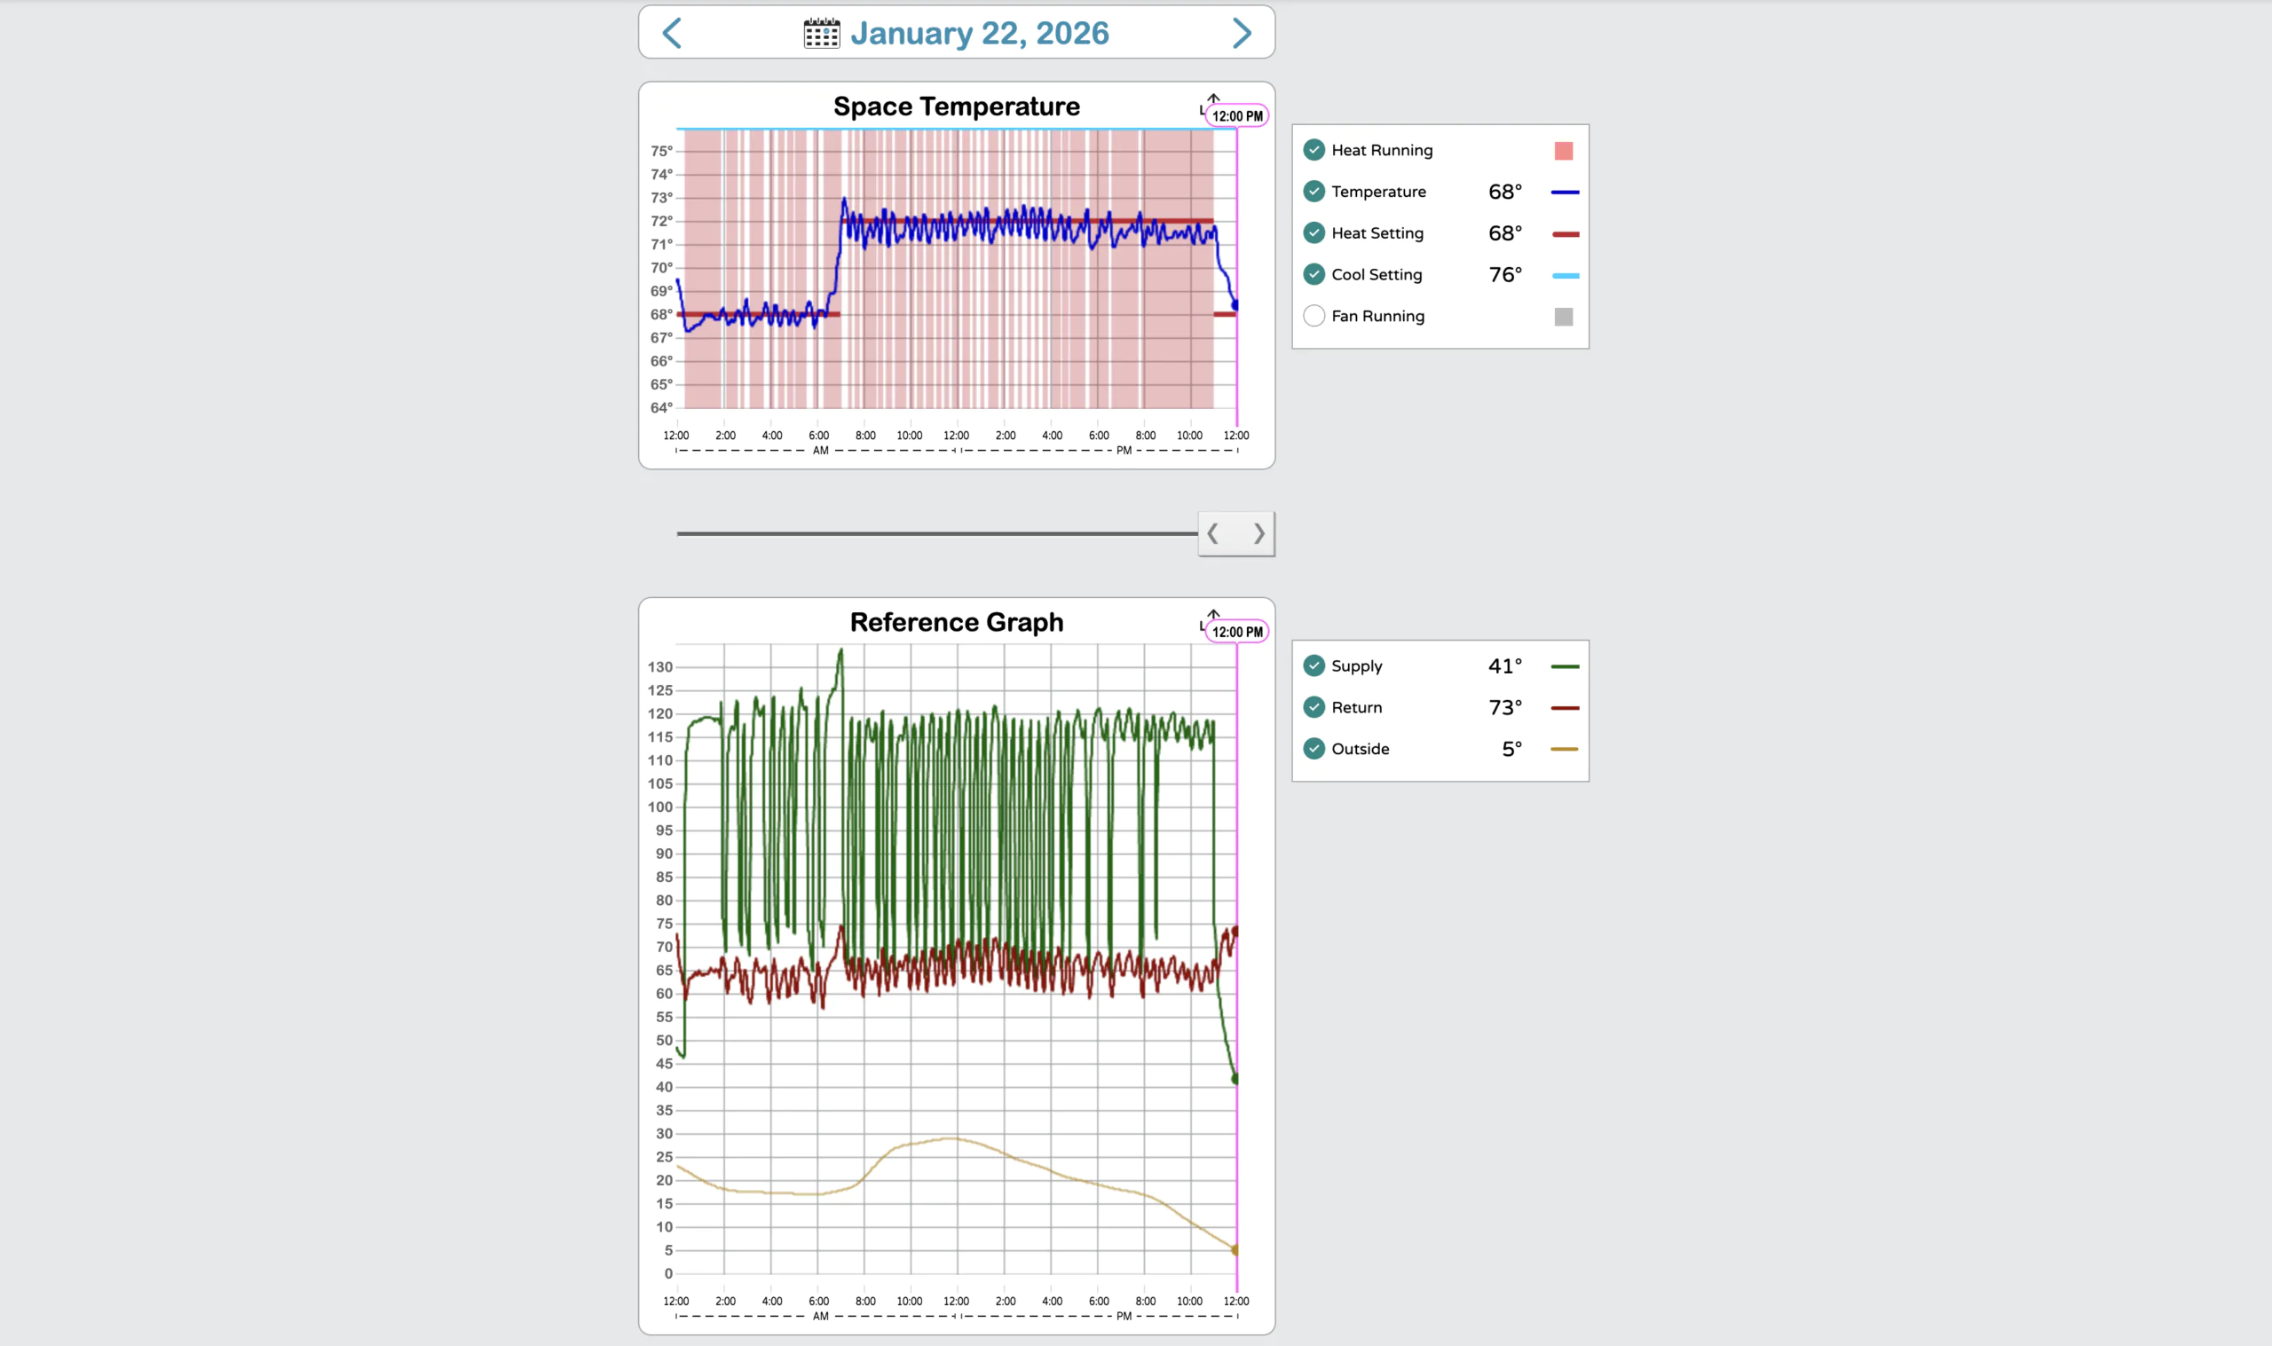Enable the Fan Running checkbox
This screenshot has height=1346, width=2272.
(x=1314, y=316)
